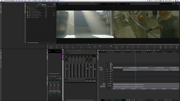Click the record monitor position bar
This screenshot has width=180, height=101.
tap(147, 44)
